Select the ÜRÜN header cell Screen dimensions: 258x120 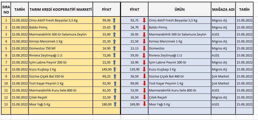click(179, 9)
